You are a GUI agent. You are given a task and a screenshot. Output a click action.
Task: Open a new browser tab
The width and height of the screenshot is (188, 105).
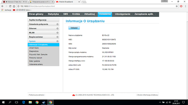coord(84,2)
